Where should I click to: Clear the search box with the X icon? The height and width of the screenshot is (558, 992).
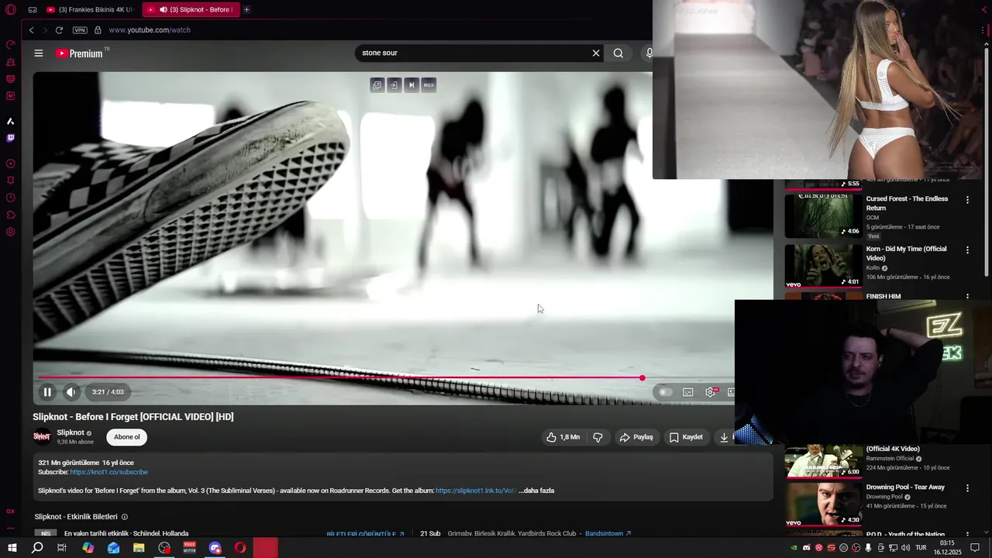(x=596, y=53)
